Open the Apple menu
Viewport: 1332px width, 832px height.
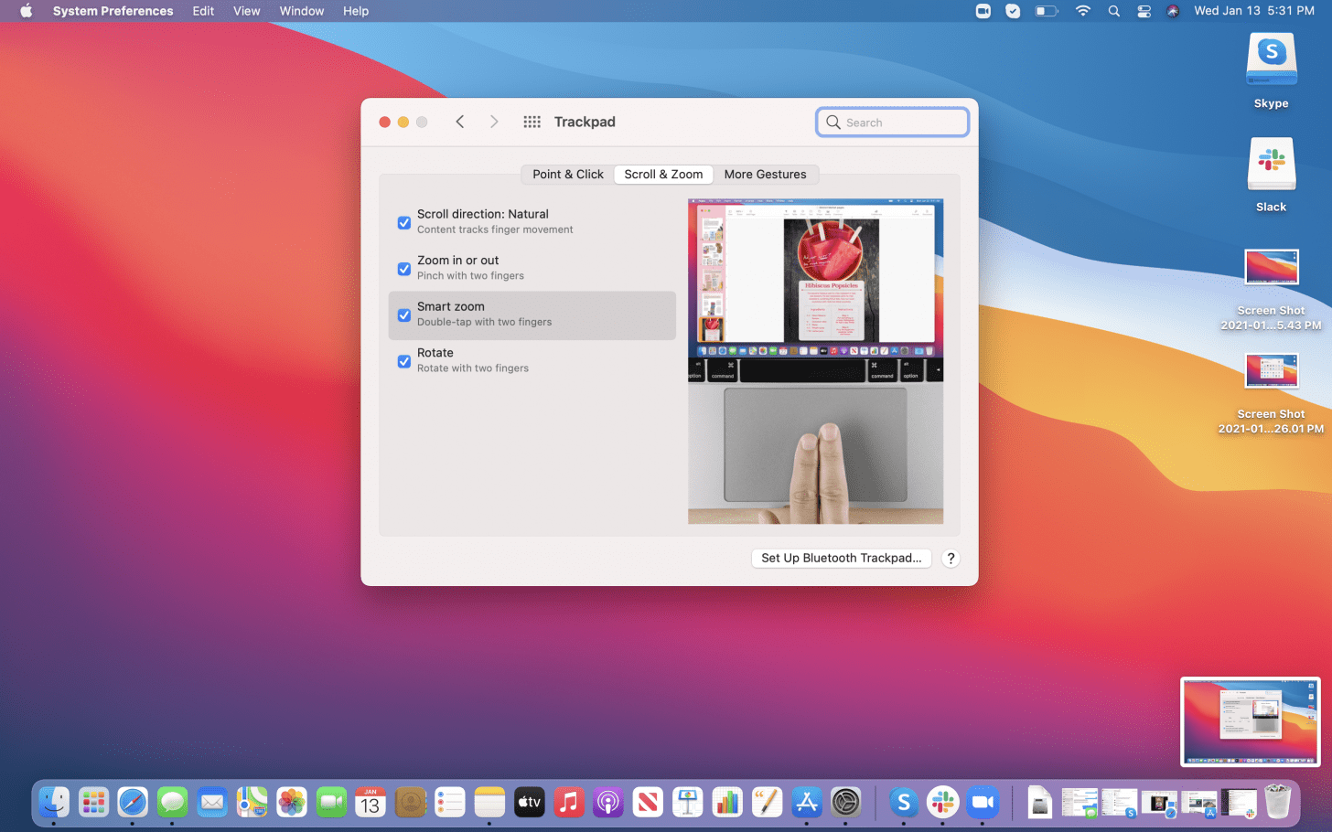(26, 11)
